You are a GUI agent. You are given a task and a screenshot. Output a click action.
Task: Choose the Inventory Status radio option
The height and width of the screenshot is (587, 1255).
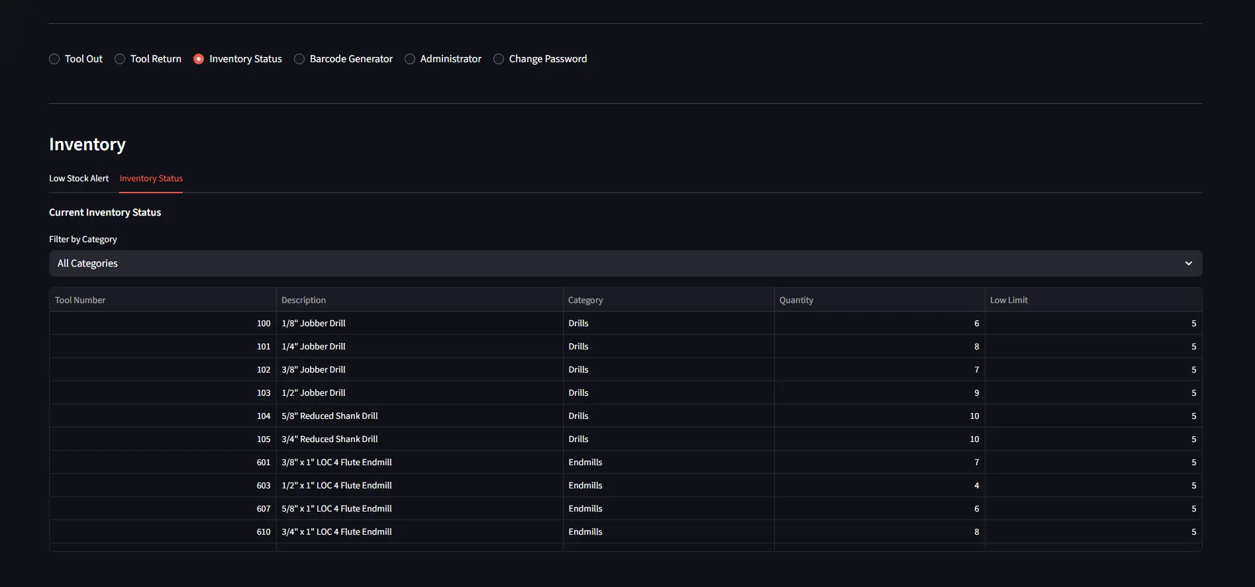tap(199, 59)
